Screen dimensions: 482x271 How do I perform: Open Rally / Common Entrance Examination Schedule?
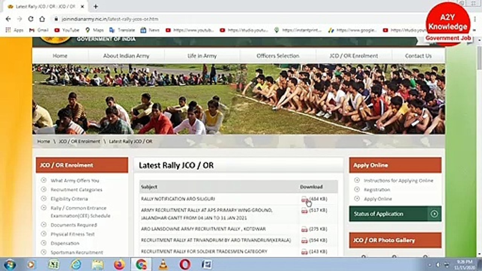(81, 212)
